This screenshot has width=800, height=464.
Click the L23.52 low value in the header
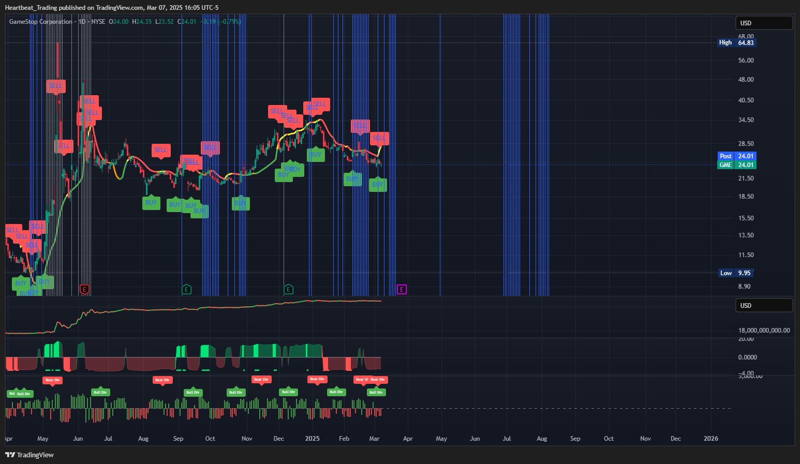click(x=165, y=22)
